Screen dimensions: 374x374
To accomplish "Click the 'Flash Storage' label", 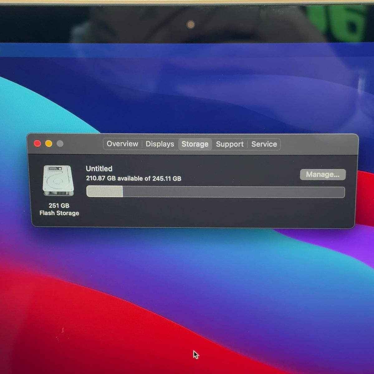I will tap(59, 213).
